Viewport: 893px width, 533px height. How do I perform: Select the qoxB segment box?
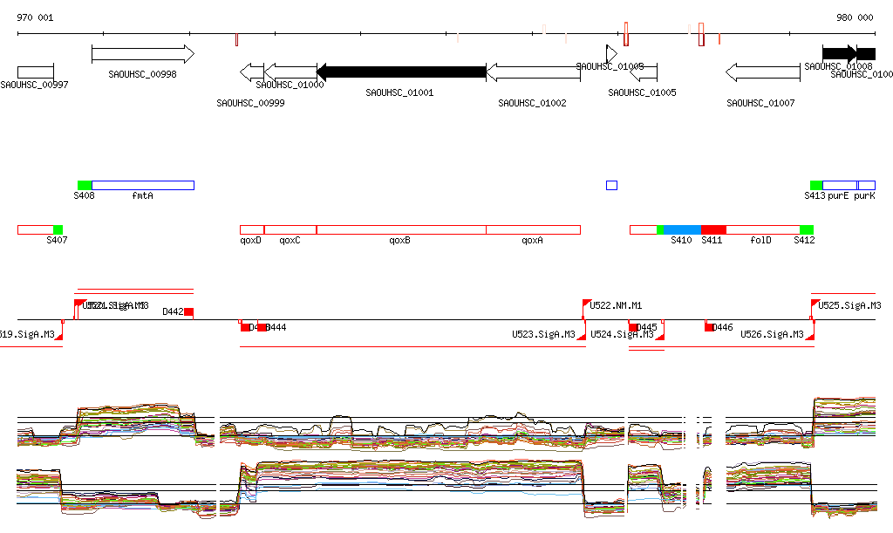pos(401,230)
